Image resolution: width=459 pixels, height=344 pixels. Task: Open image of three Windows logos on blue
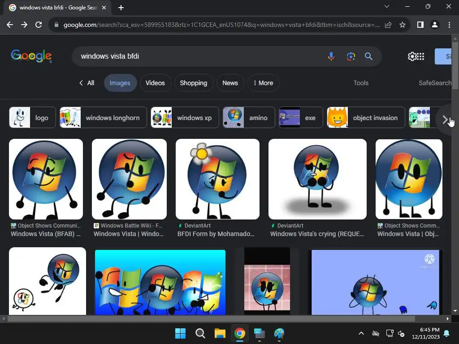(160, 282)
